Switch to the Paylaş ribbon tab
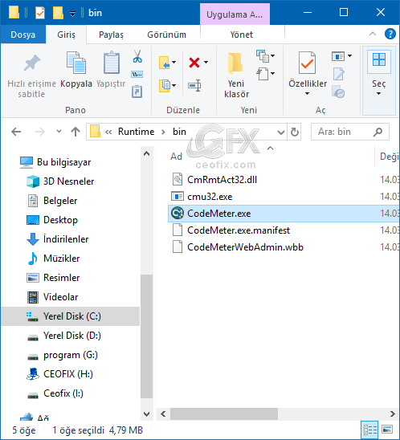This screenshot has width=400, height=440. (111, 35)
